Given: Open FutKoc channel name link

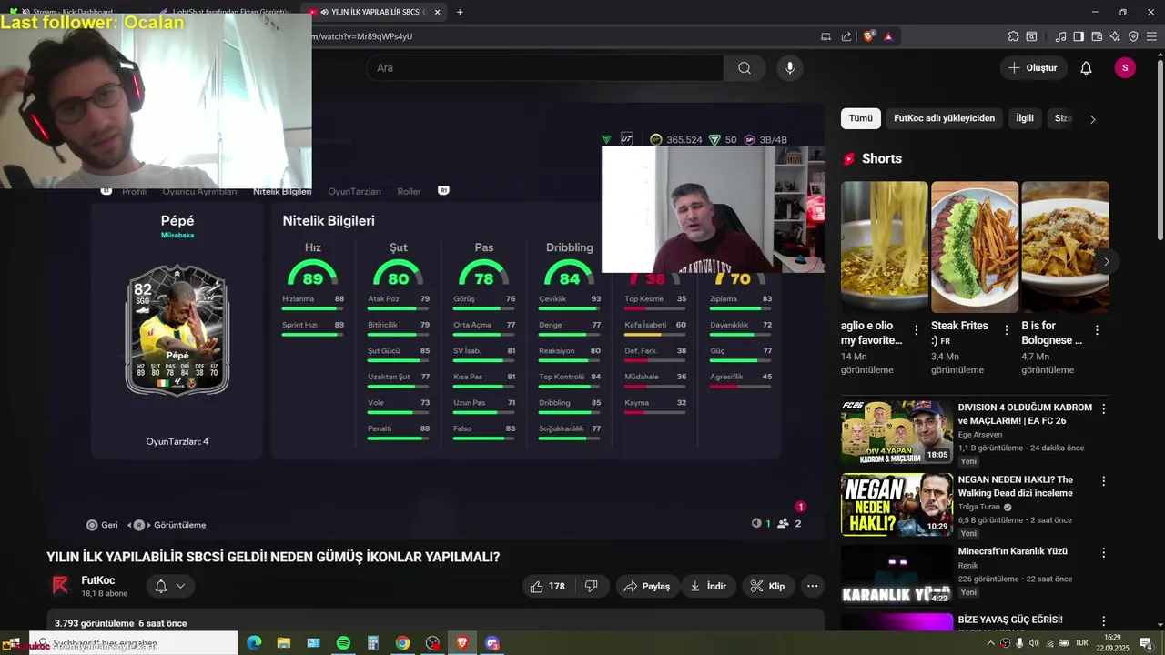Looking at the screenshot, I should coord(98,580).
